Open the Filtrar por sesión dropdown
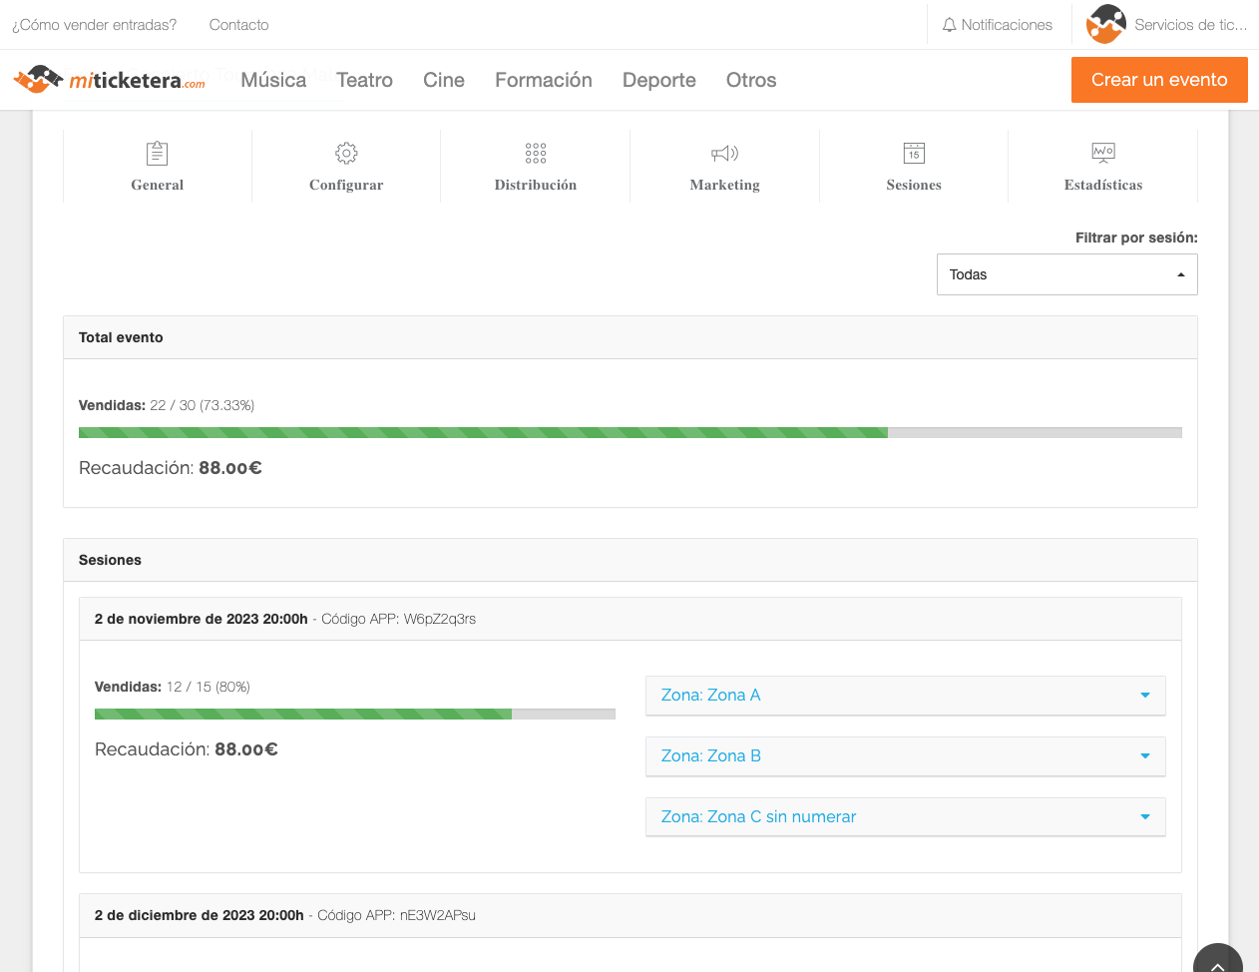Screen dimensions: 1259x972 [x=1066, y=274]
